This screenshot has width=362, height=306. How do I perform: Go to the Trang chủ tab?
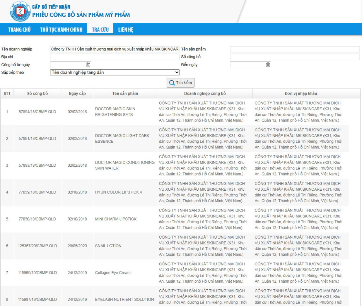click(x=19, y=30)
